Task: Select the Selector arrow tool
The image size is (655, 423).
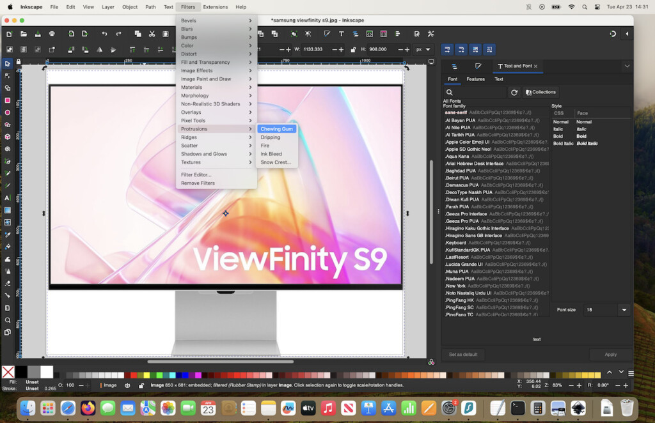Action: (x=8, y=64)
